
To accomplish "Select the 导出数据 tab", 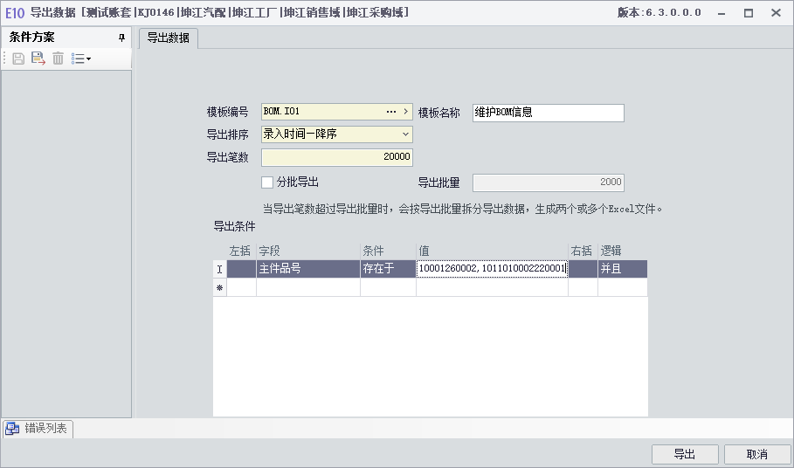I will [168, 38].
